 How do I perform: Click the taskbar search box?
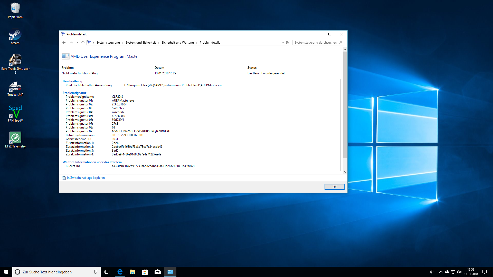click(x=56, y=272)
